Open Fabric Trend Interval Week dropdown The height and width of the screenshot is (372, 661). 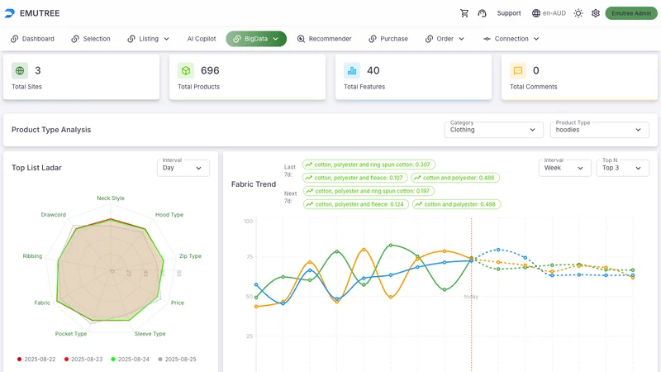(x=565, y=168)
